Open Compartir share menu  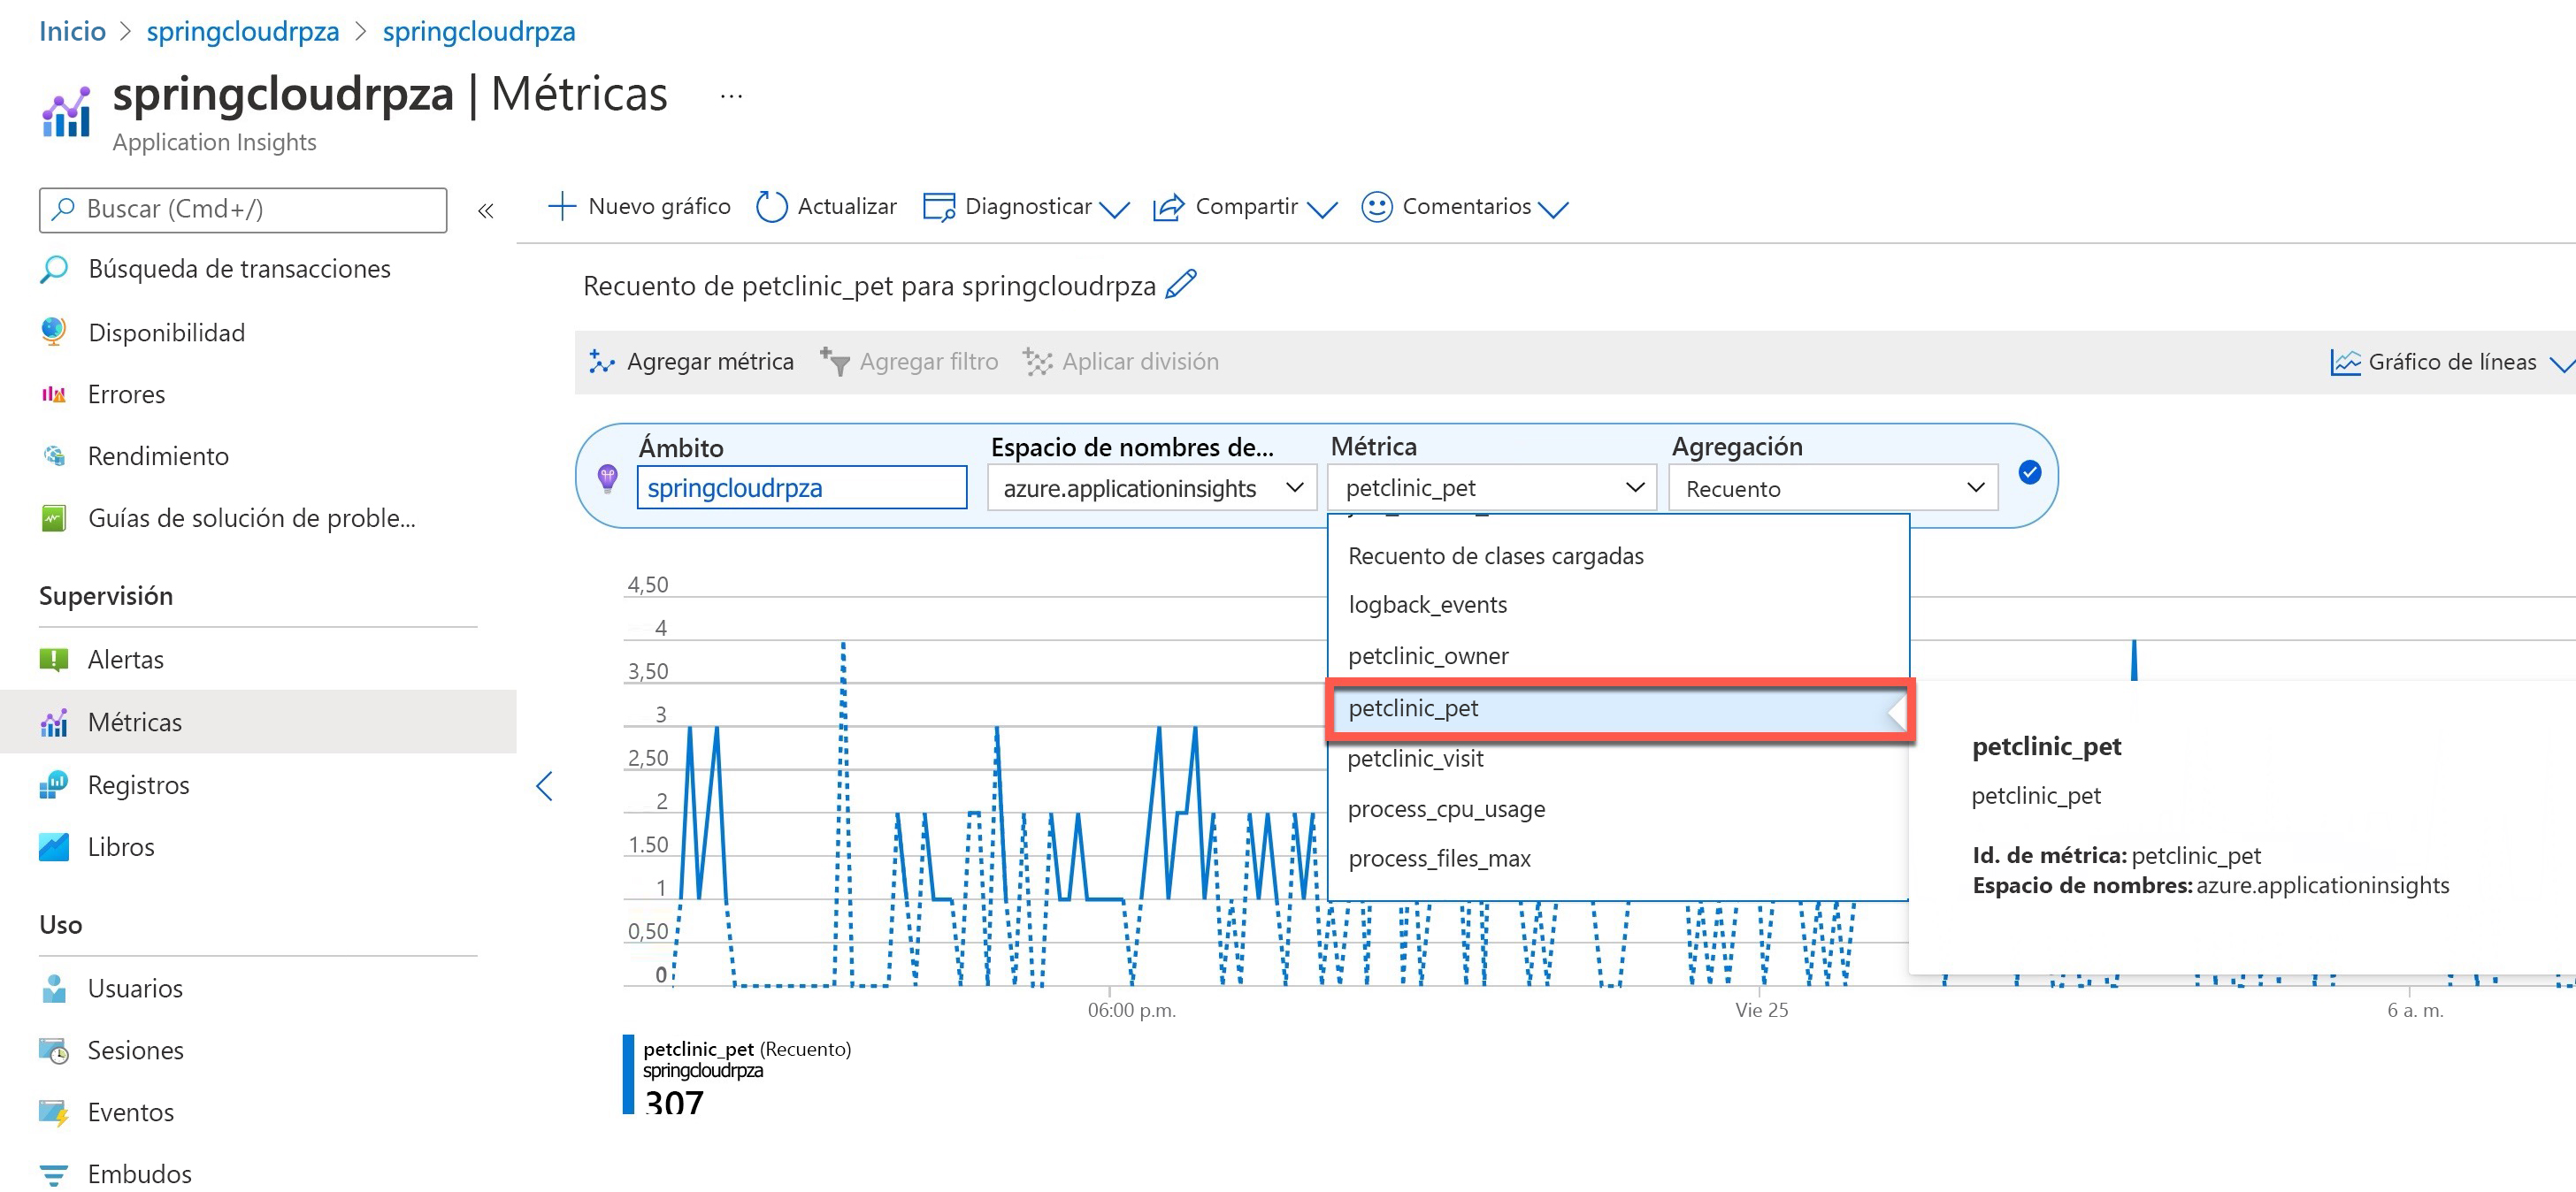pyautogui.click(x=1244, y=207)
